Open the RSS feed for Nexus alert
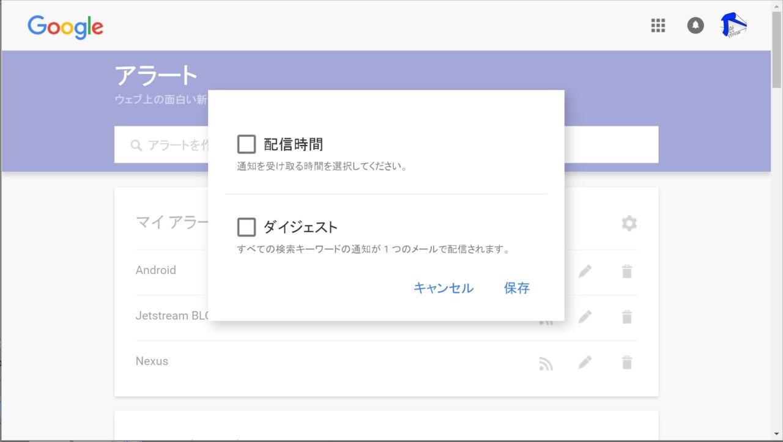 pos(546,363)
